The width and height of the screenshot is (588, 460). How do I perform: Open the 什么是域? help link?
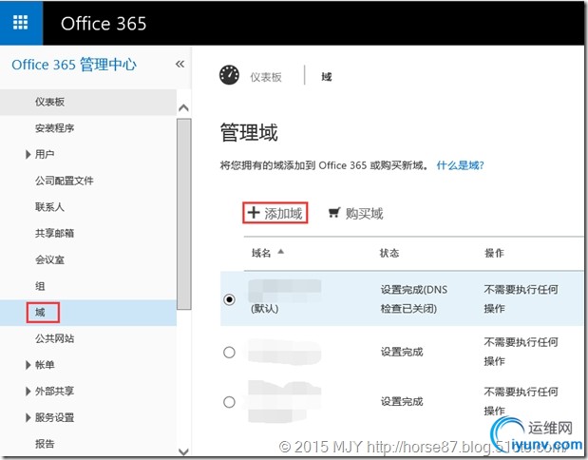click(460, 165)
